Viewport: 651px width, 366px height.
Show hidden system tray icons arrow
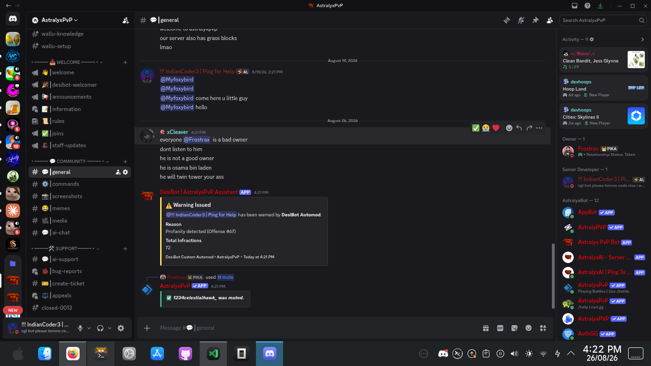coord(571,354)
